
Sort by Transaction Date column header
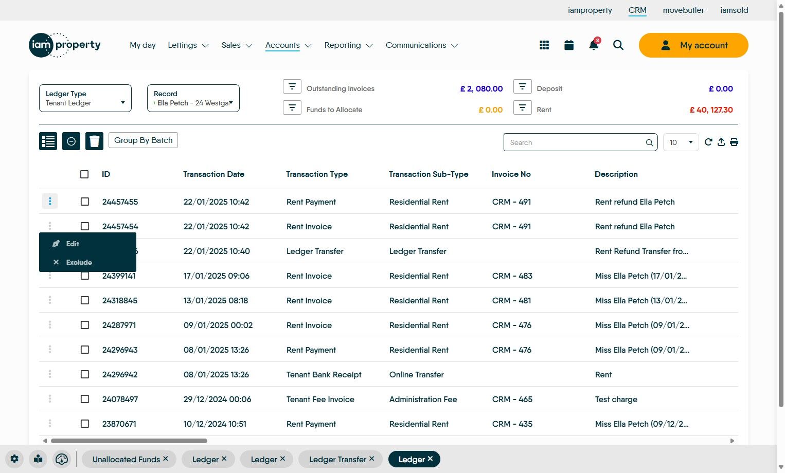(213, 174)
